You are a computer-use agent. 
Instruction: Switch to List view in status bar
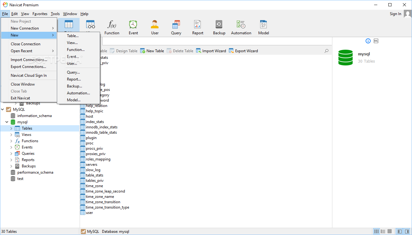(x=376, y=231)
